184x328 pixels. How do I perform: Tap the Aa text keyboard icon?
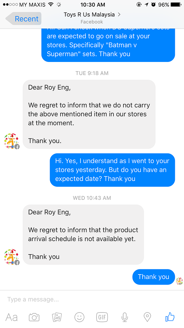[x=11, y=317]
